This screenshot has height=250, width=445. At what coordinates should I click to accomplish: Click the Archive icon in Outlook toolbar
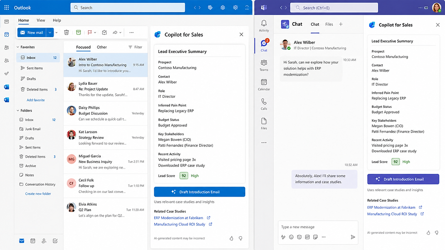[79, 33]
